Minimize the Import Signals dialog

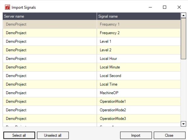[150, 7]
